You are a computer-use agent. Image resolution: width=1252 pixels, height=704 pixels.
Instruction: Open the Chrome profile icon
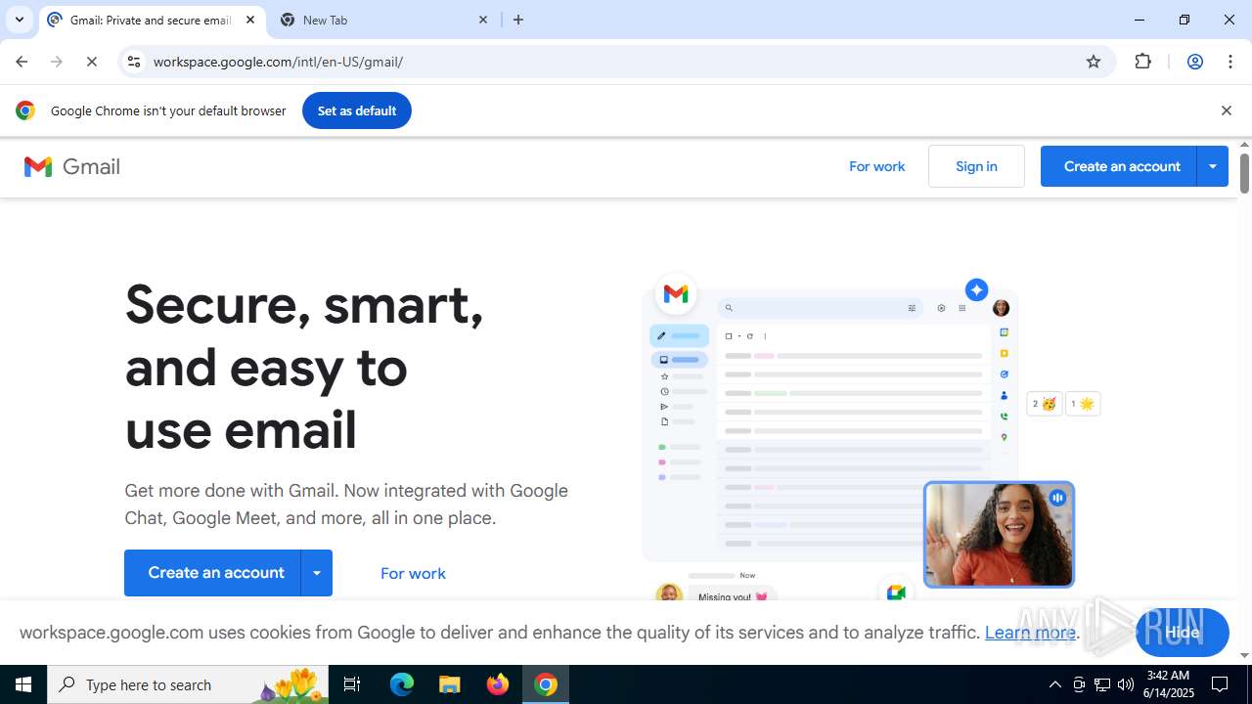coord(1195,62)
